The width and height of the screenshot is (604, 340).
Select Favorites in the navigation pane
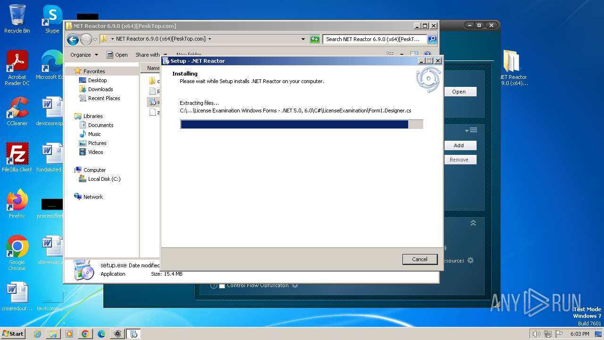tap(94, 71)
